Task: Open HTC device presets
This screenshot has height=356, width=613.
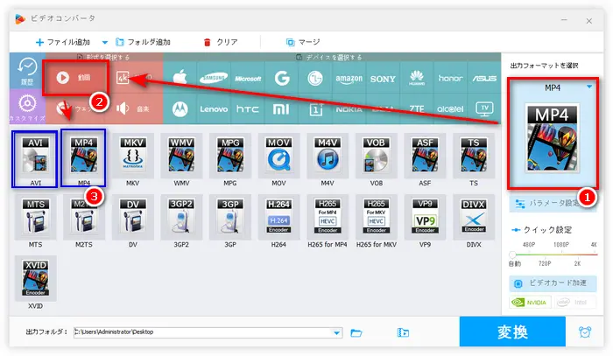Action: coord(248,108)
